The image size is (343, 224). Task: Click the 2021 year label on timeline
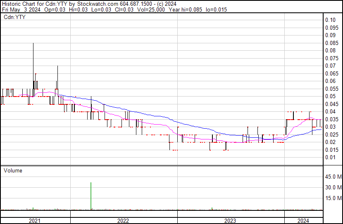34,221
